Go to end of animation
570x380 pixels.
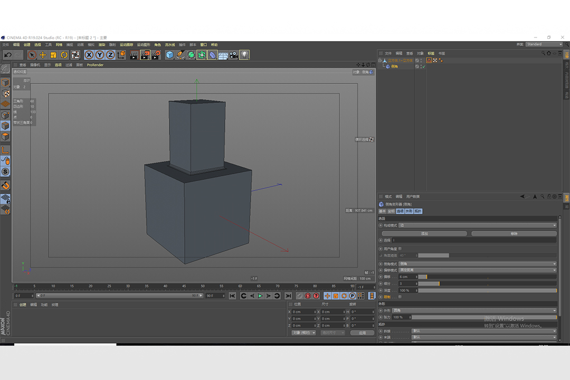click(288, 296)
